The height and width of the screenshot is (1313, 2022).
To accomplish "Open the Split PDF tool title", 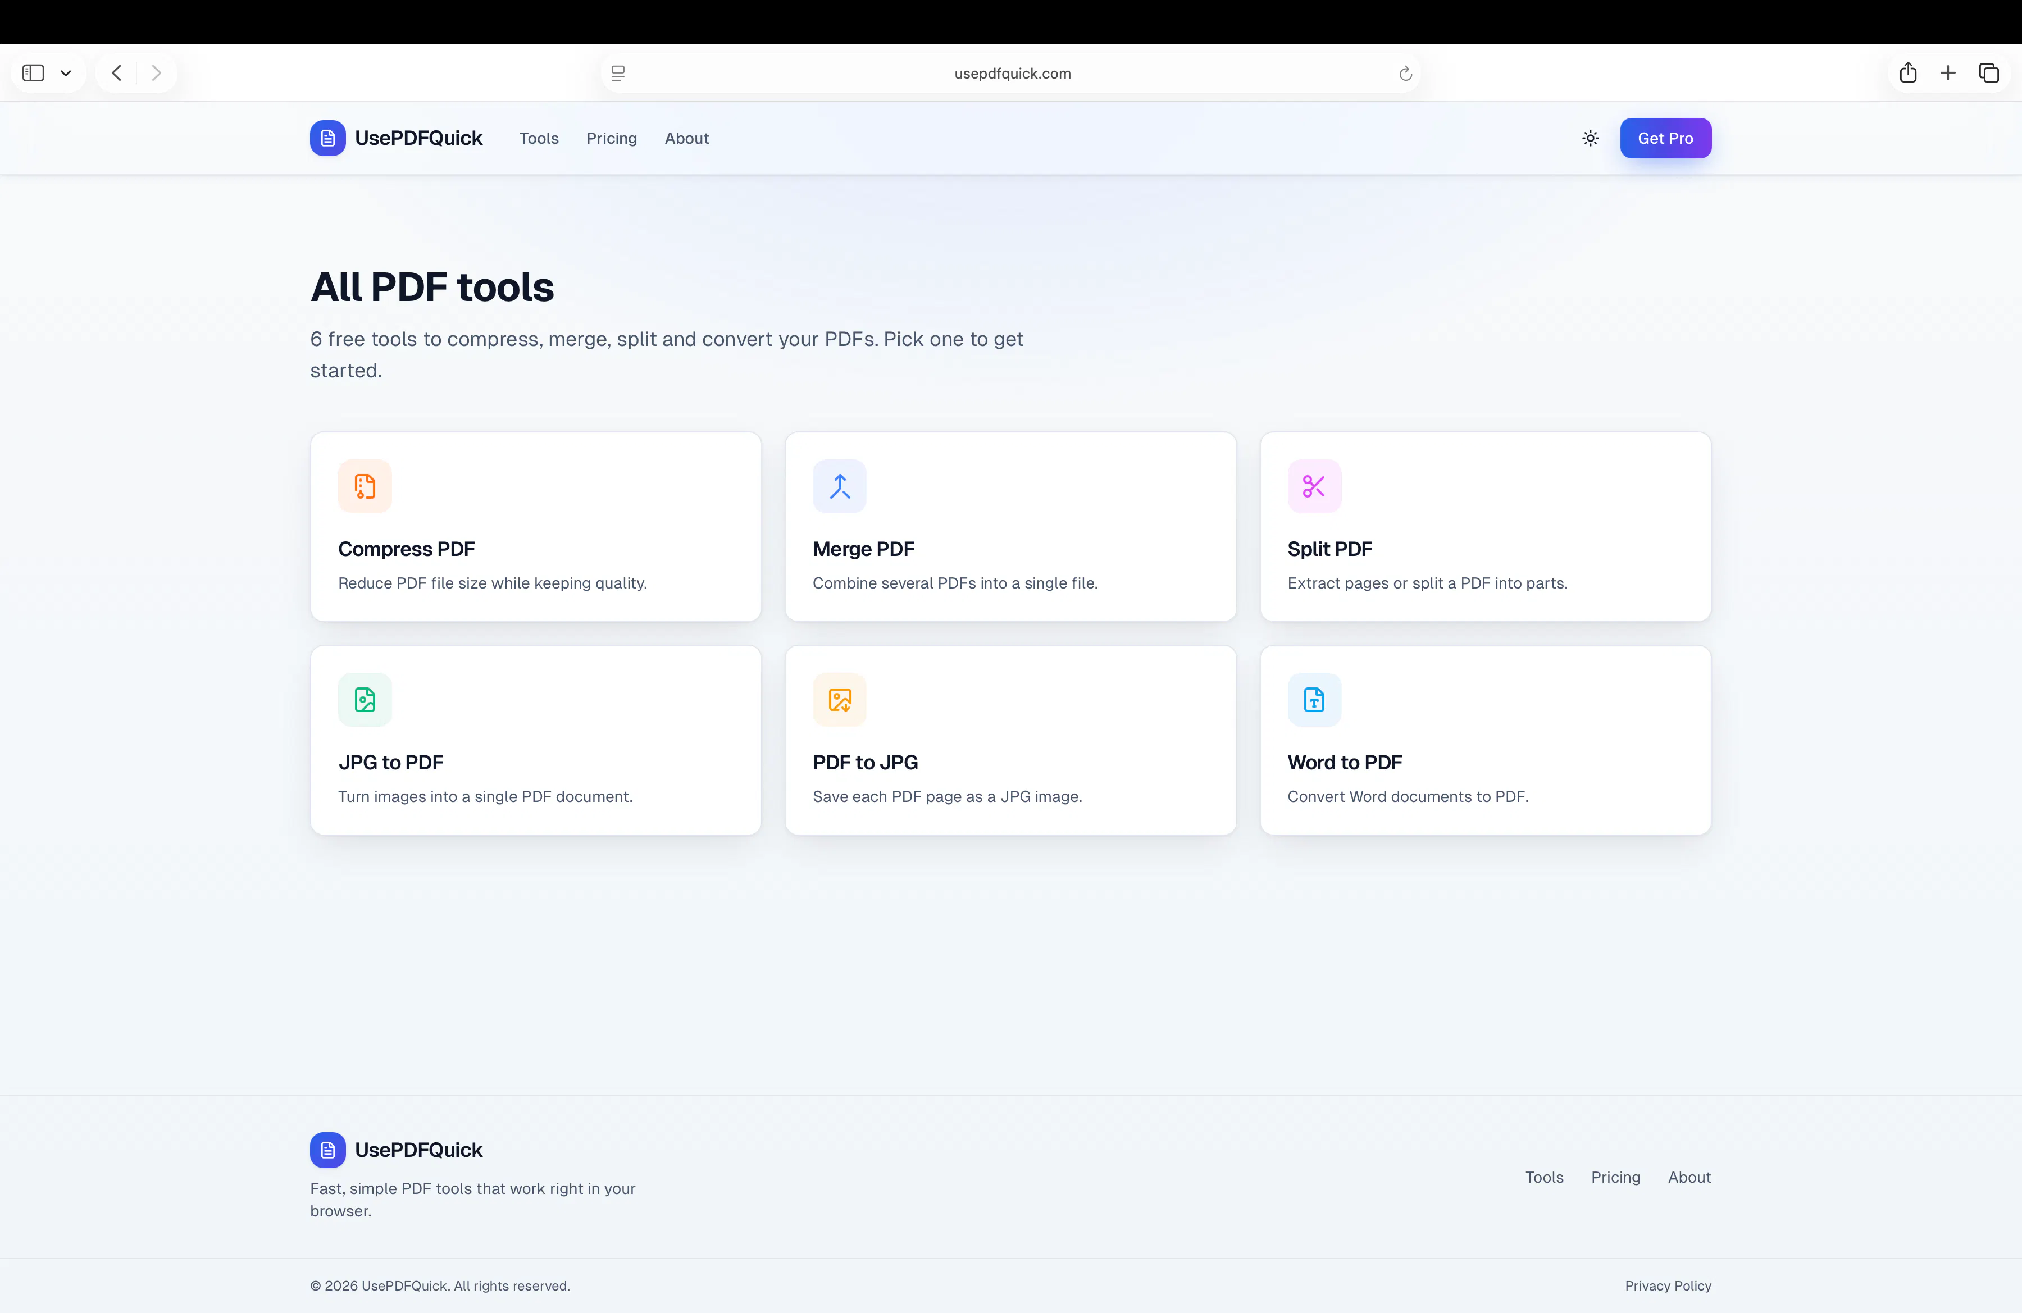I will coord(1329,549).
